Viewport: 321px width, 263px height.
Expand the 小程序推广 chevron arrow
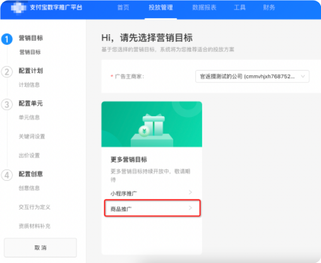(x=190, y=192)
